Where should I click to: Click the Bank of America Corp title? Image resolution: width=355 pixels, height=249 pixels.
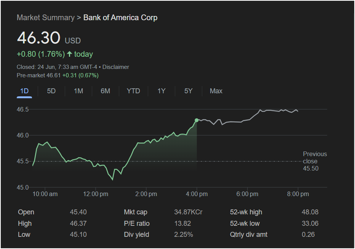coord(120,18)
